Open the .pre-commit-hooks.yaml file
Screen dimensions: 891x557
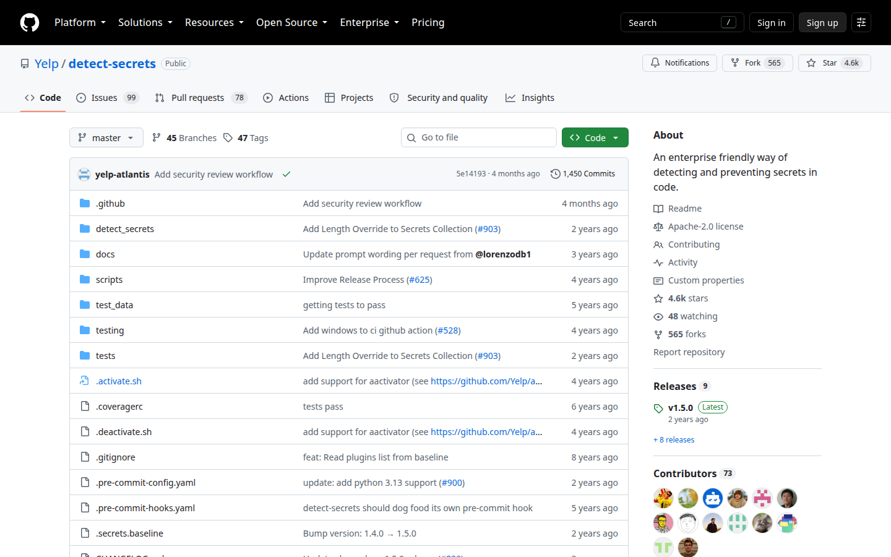[145, 508]
